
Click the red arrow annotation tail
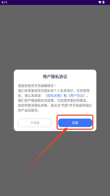click(x=25, y=171)
